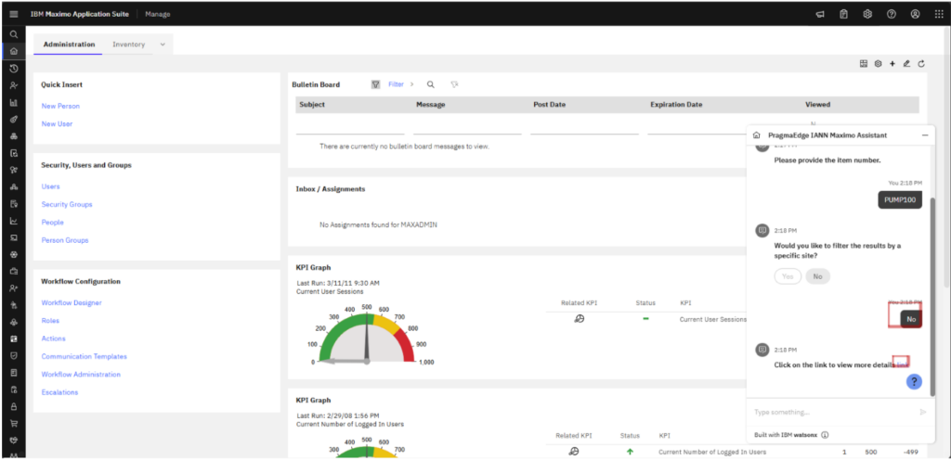Screen dimensions: 951x460
Task: Click the Post Date filter input field
Action: pyautogui.click(x=585, y=127)
